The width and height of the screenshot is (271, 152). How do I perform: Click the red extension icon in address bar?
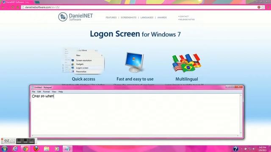pos(259,7)
